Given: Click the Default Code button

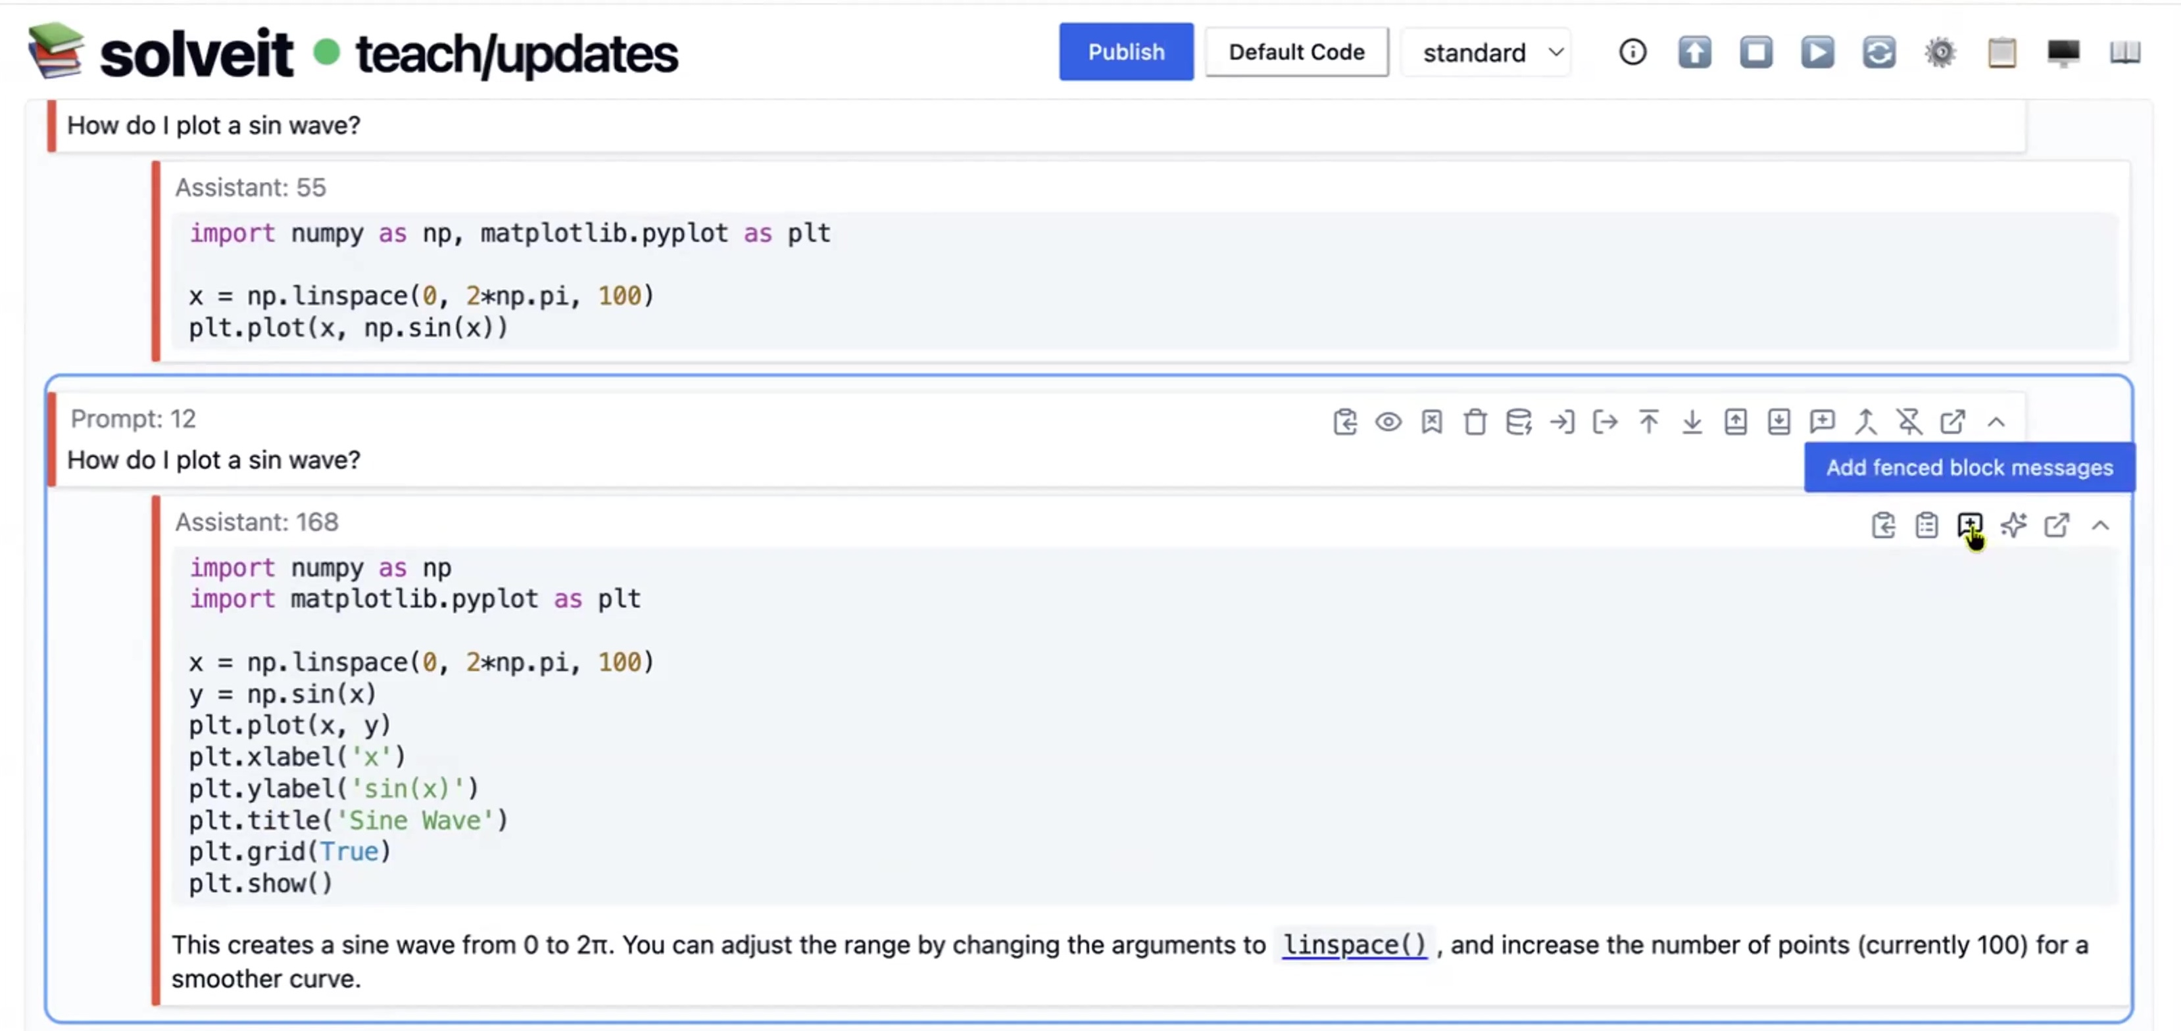Looking at the screenshot, I should [x=1296, y=53].
